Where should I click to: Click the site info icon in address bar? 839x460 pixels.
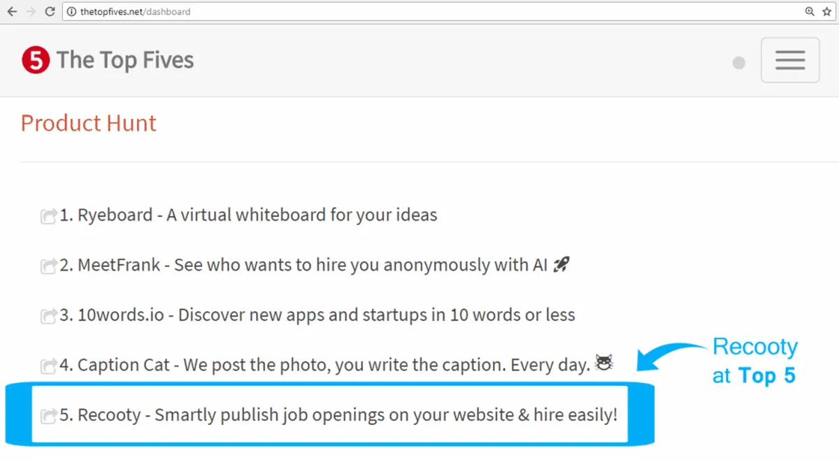click(71, 11)
